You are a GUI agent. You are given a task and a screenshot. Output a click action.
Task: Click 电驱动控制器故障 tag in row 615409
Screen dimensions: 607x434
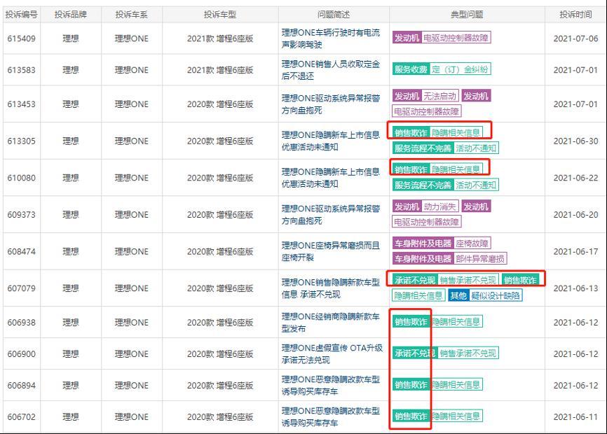click(456, 38)
